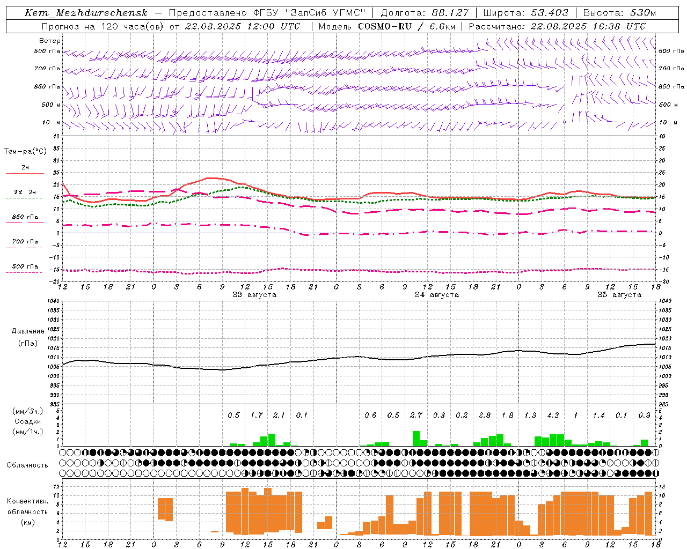Click the 4.3 precipitation value
This screenshot has height=549, width=687.
[553, 415]
